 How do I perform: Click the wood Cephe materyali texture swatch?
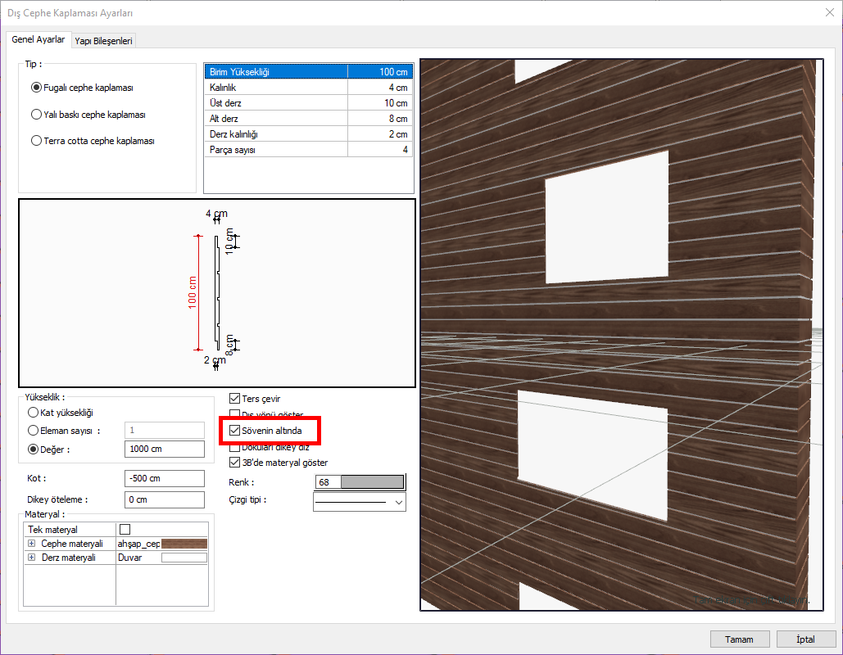point(184,544)
